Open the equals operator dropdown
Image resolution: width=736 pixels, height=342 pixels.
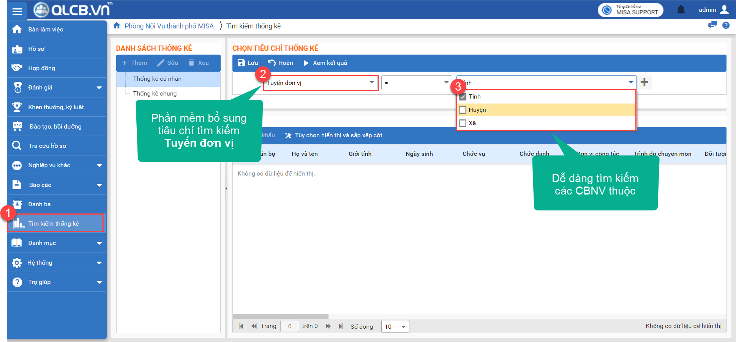click(446, 83)
